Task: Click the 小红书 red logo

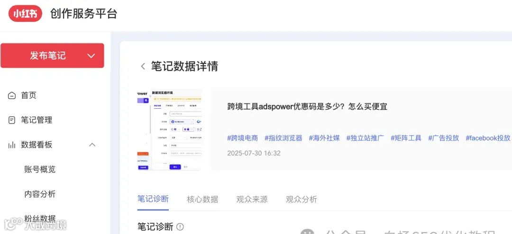Action: point(25,14)
